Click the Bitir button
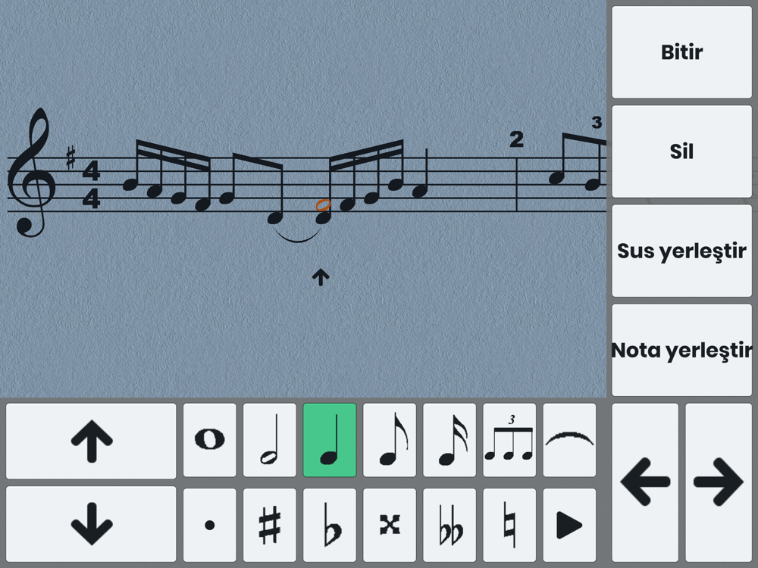 (681, 52)
